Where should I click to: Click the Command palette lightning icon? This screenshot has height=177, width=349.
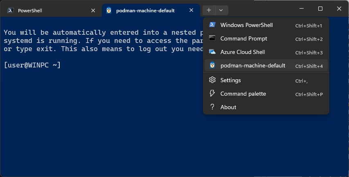(212, 93)
